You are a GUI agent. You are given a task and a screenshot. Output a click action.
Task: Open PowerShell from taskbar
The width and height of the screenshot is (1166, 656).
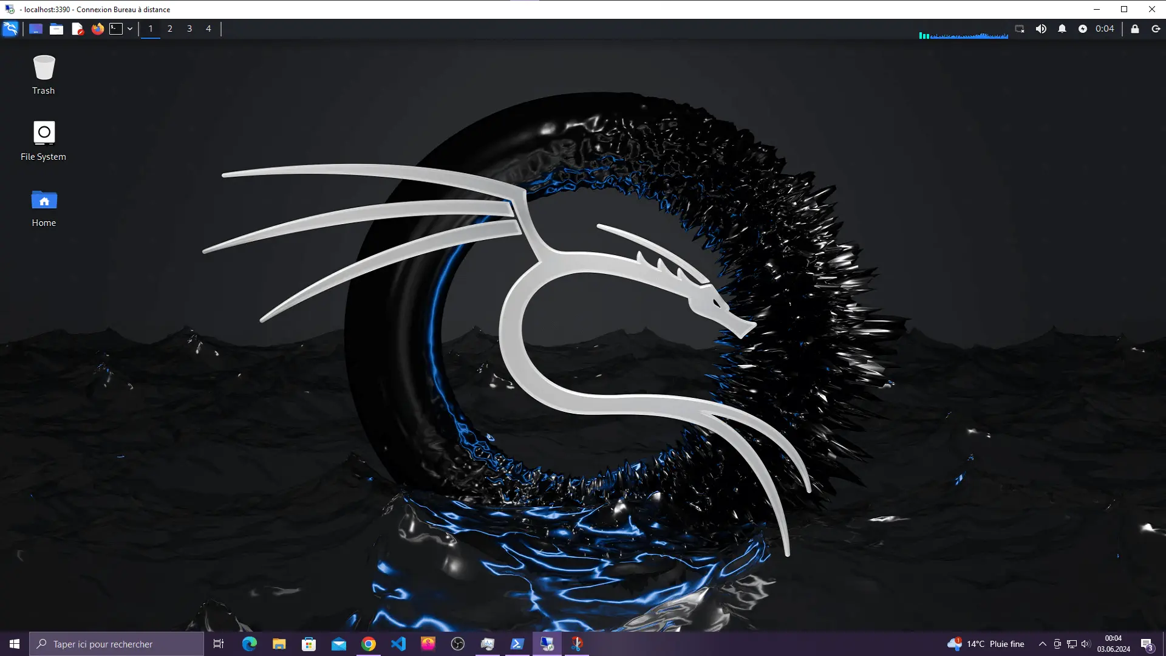(x=517, y=644)
